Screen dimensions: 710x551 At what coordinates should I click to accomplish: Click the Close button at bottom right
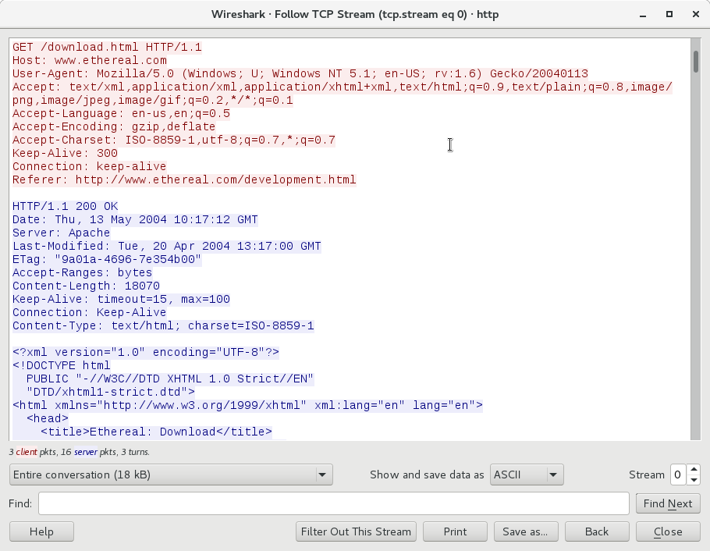click(x=668, y=531)
